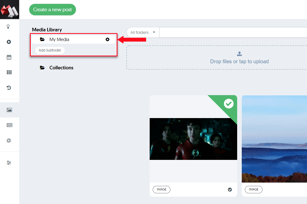This screenshot has width=307, height=204.
Task: Toggle small check circle on Flash card
Action: (x=230, y=189)
